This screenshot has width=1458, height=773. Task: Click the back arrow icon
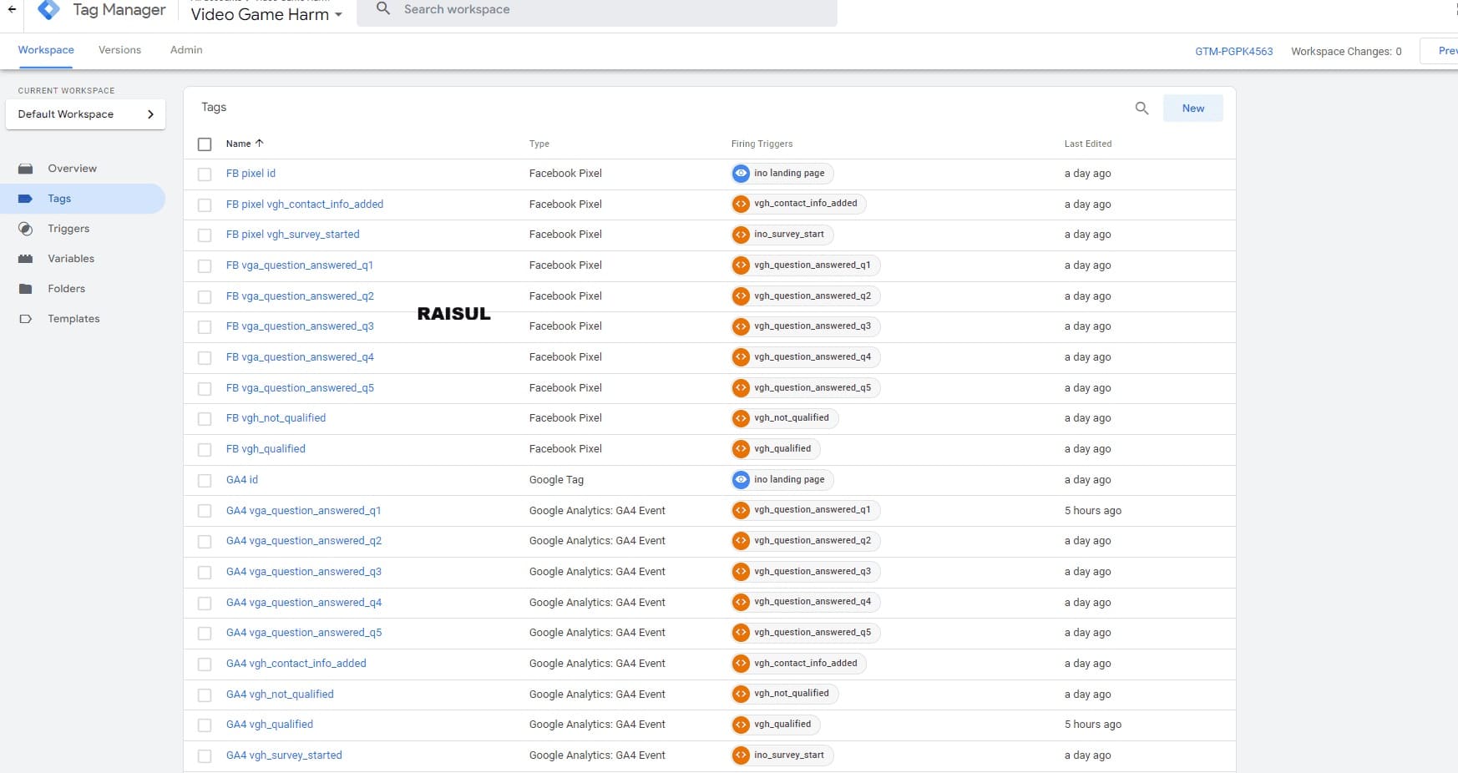pyautogui.click(x=12, y=10)
